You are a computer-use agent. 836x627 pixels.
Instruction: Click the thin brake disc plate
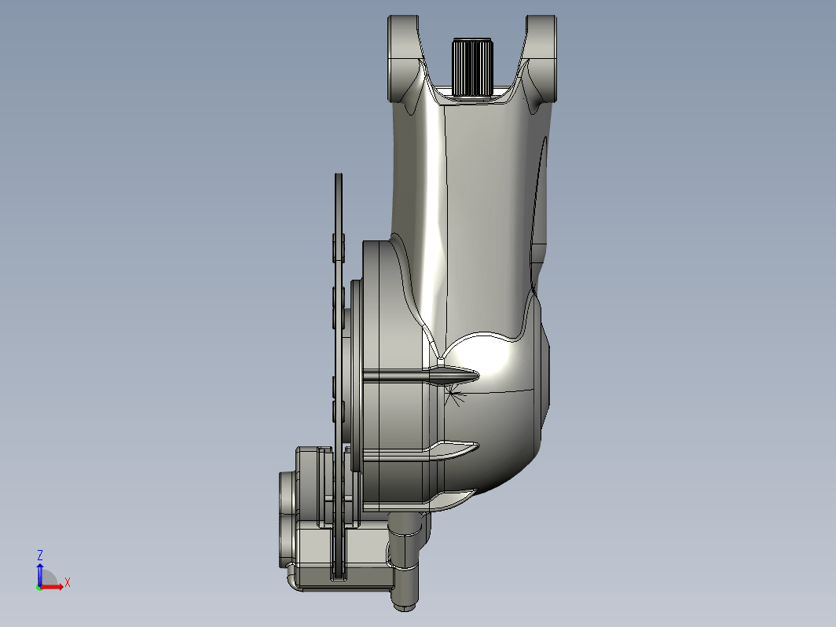coord(338,376)
